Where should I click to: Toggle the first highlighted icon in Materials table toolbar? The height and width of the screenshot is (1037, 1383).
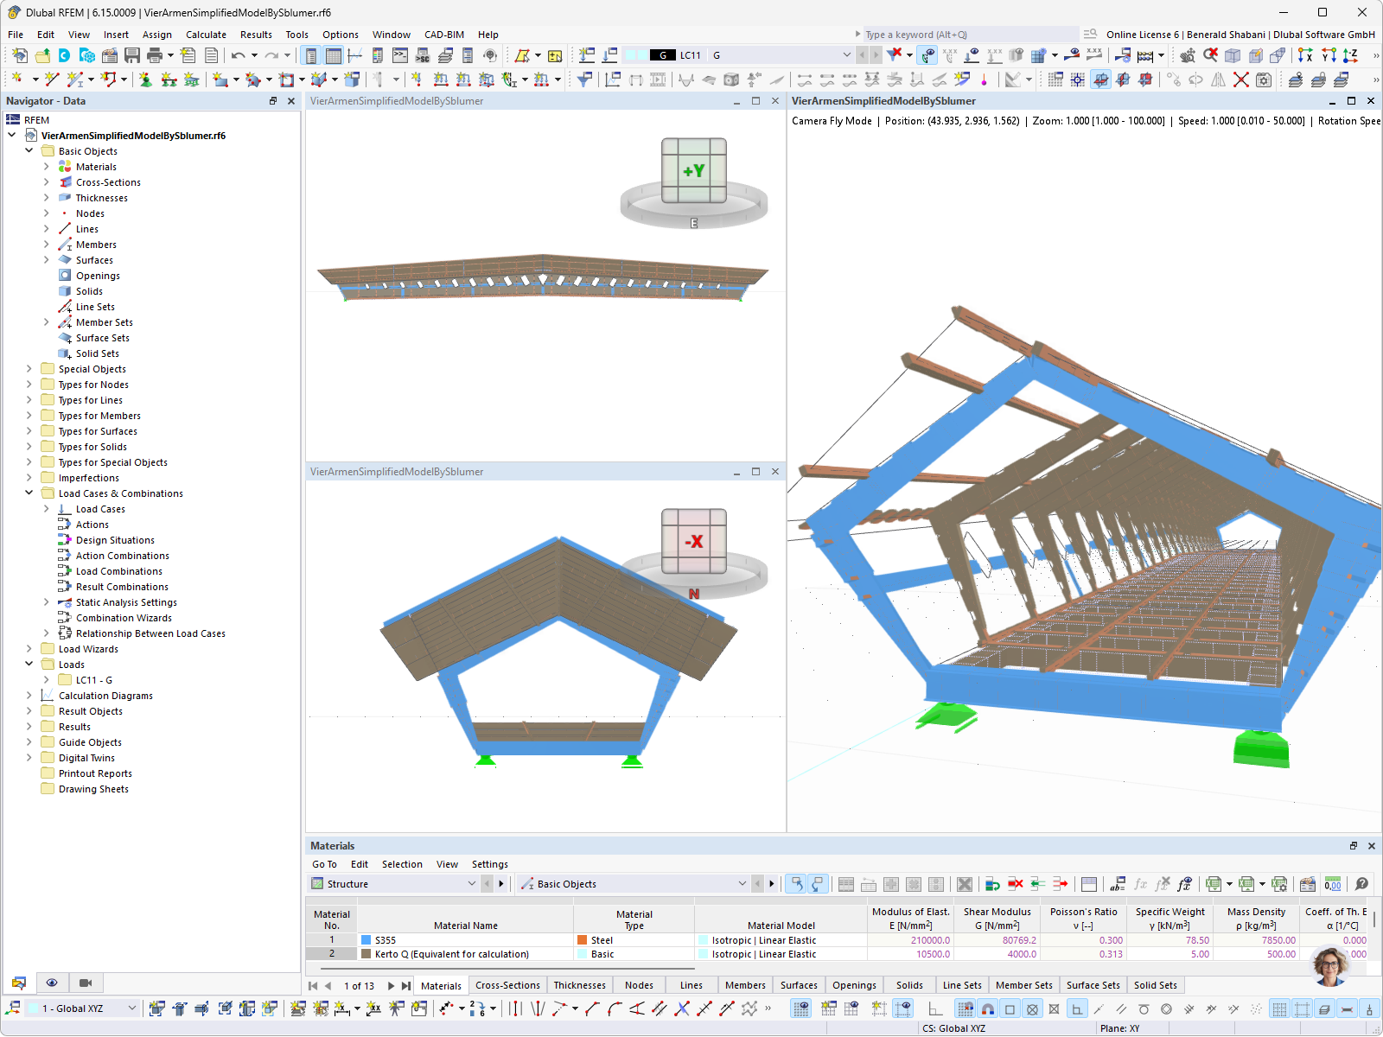pos(796,884)
